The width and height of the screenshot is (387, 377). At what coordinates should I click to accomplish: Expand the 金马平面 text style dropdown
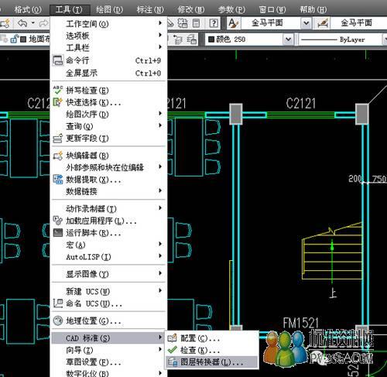pos(306,23)
